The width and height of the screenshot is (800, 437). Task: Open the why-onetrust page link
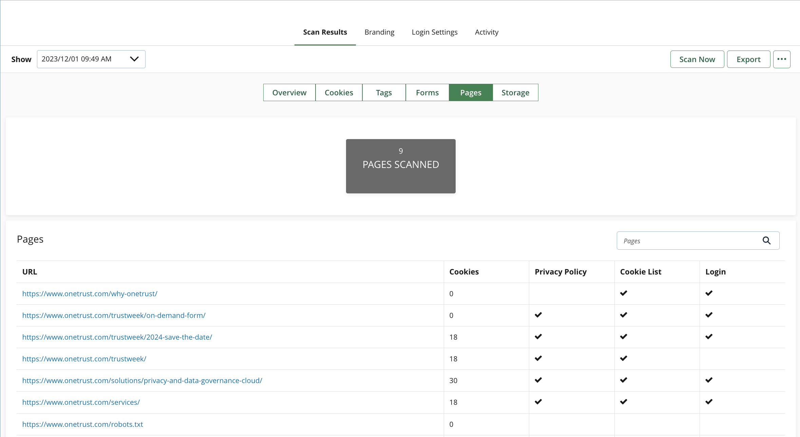(90, 294)
